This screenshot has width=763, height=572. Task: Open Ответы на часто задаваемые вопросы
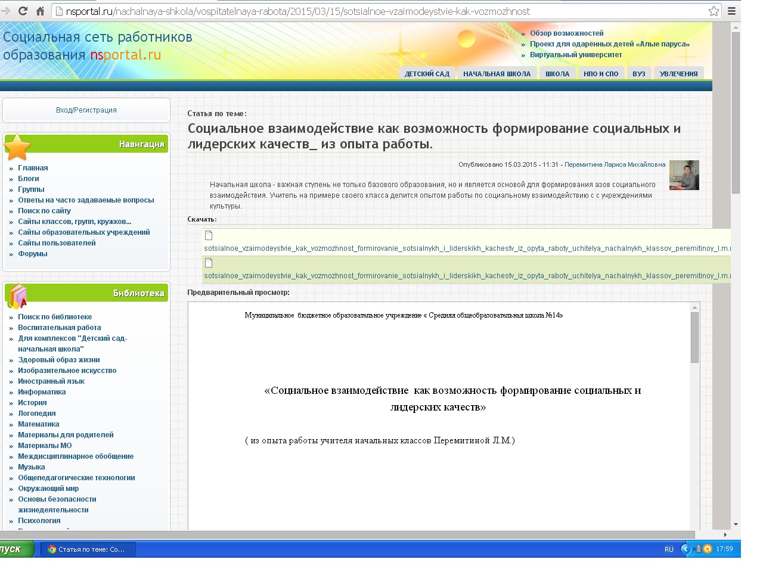click(86, 200)
